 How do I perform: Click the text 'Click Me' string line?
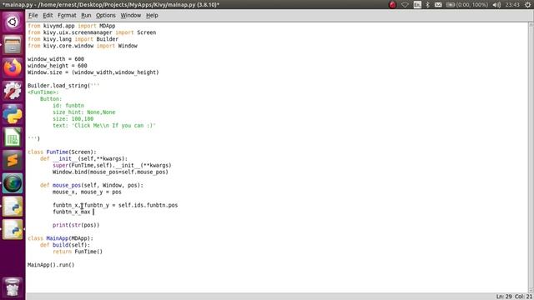(x=103, y=126)
